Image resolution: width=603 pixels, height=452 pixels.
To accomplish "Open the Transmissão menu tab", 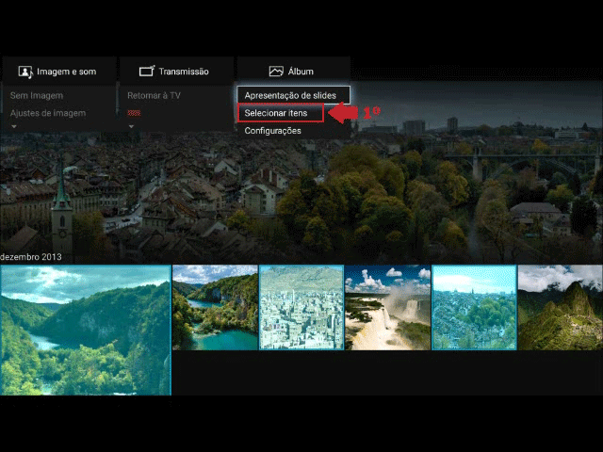I will click(x=175, y=72).
